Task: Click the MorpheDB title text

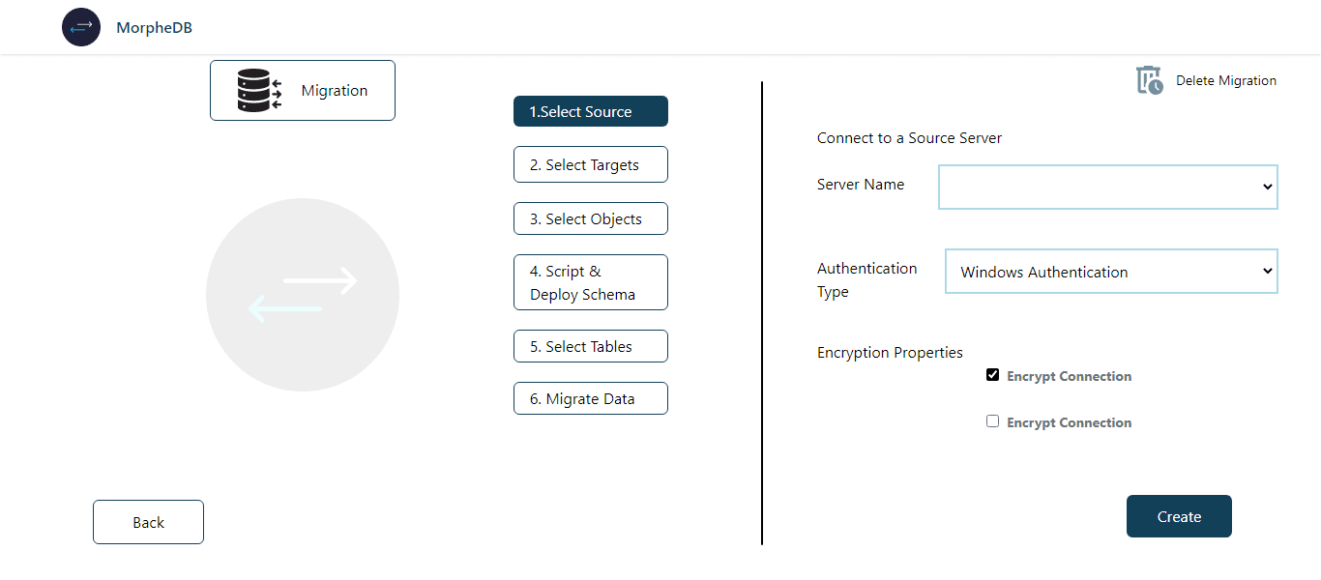Action: point(154,28)
